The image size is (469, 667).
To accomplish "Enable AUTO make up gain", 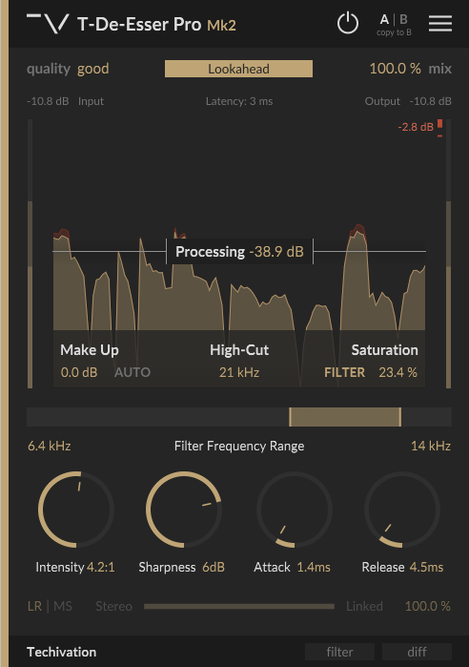I will [x=133, y=372].
